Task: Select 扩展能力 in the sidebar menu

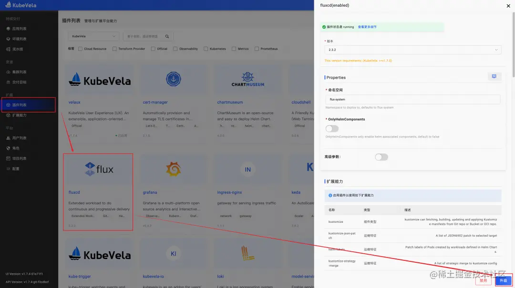Action: point(20,115)
